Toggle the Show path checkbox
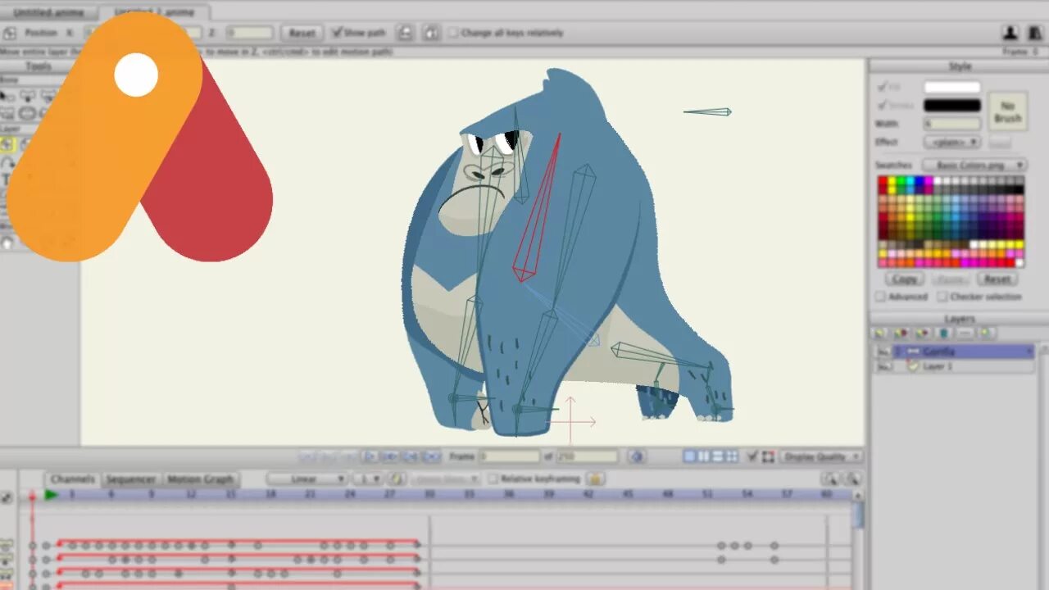 point(337,33)
